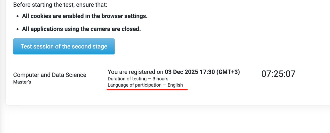Click the Master's level label

click(x=22, y=82)
